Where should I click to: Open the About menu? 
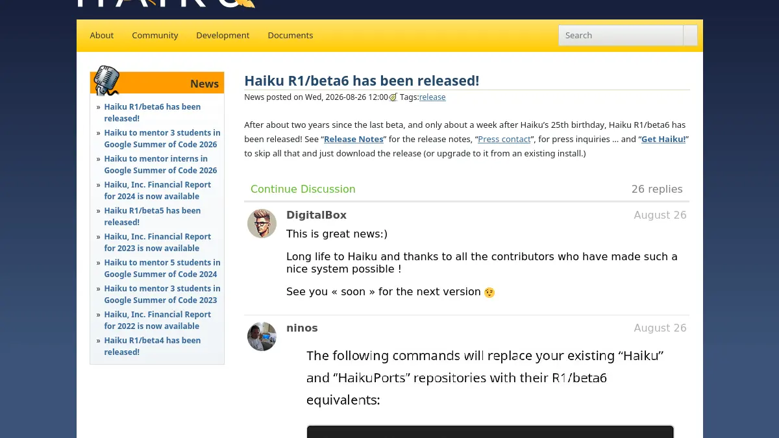tap(102, 36)
